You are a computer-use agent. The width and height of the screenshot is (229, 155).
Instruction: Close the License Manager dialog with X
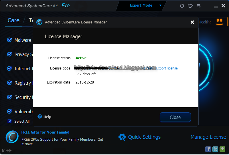[x=192, y=22]
